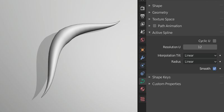Grab the Geometry panel drag handle
The image size is (224, 112).
pos(221,12)
